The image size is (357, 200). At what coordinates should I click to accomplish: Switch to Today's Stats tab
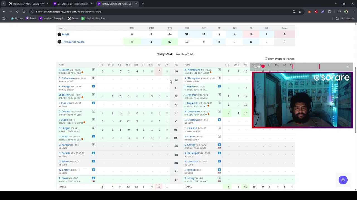pyautogui.click(x=165, y=54)
